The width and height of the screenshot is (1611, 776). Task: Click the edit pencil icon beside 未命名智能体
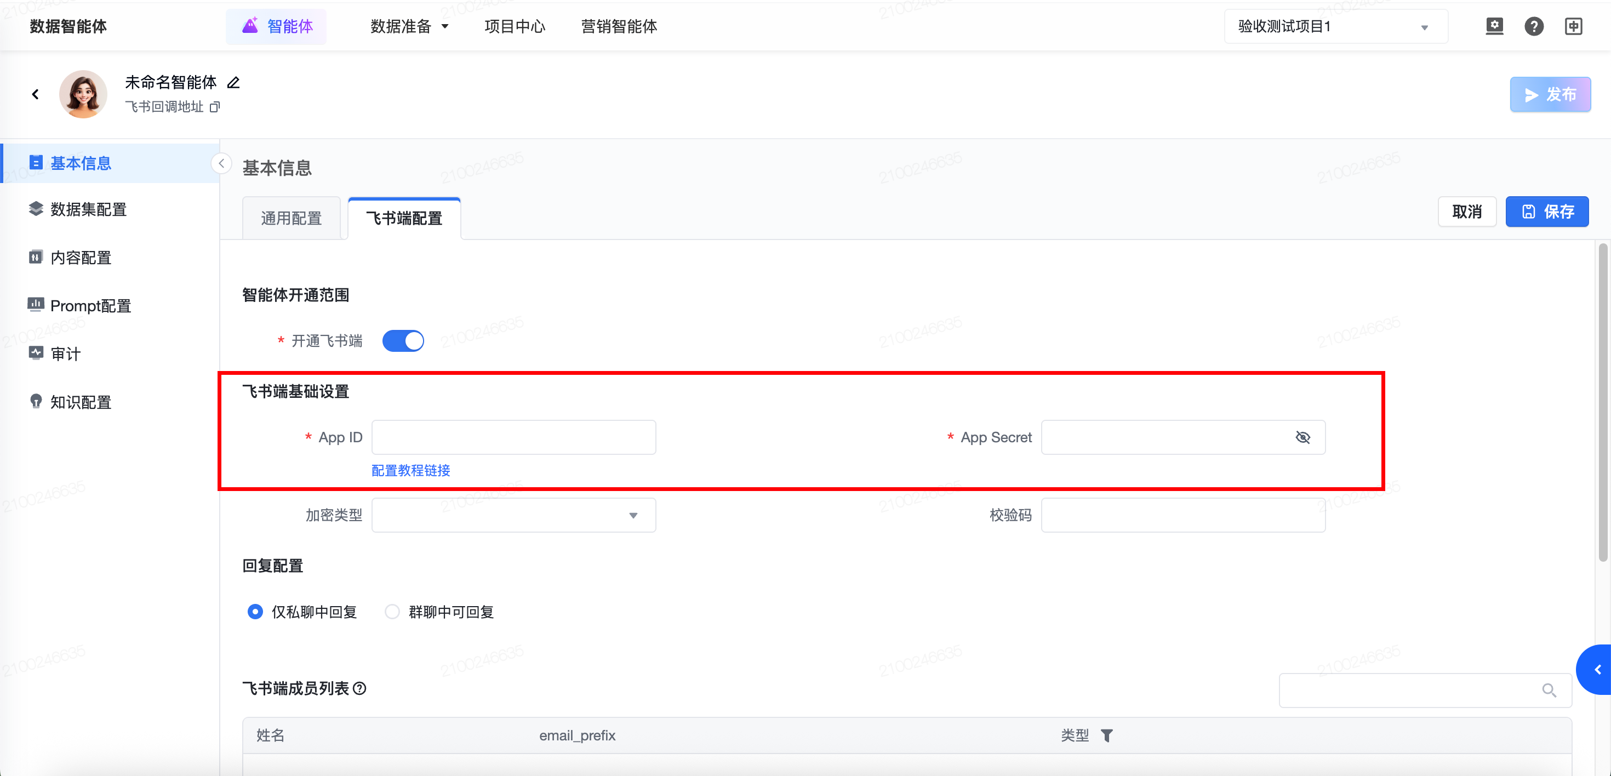tap(233, 83)
